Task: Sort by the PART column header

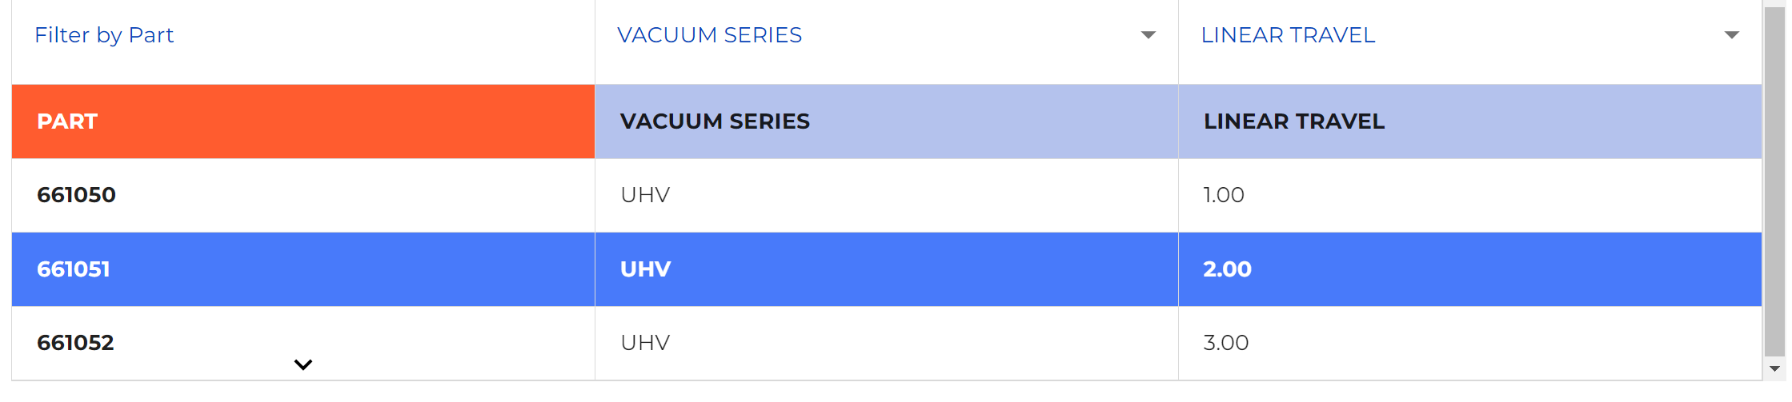Action: tap(67, 121)
